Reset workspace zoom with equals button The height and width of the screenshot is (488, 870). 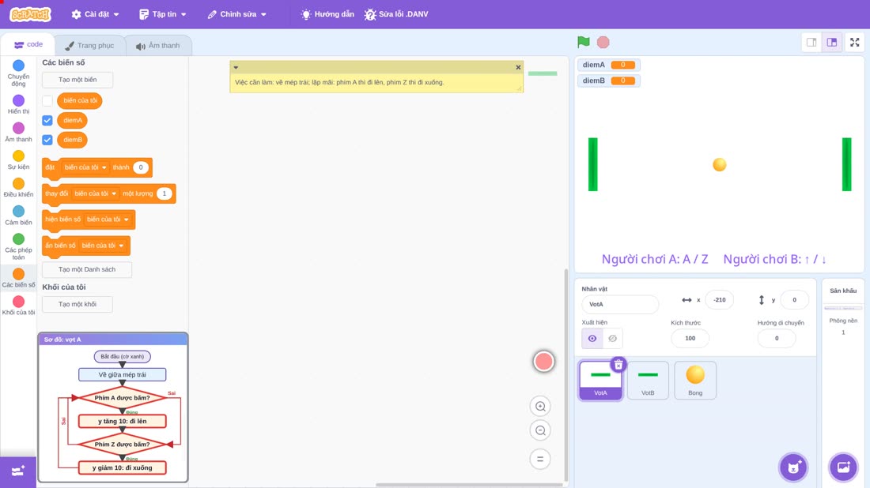coord(540,460)
